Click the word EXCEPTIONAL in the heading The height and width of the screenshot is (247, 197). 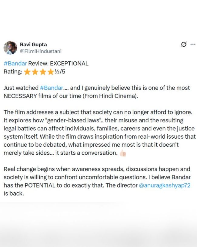(x=69, y=63)
